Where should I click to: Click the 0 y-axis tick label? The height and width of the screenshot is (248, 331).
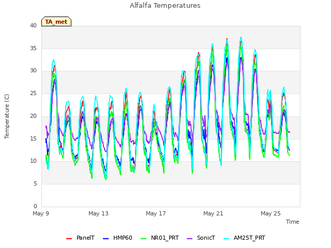[35, 206]
